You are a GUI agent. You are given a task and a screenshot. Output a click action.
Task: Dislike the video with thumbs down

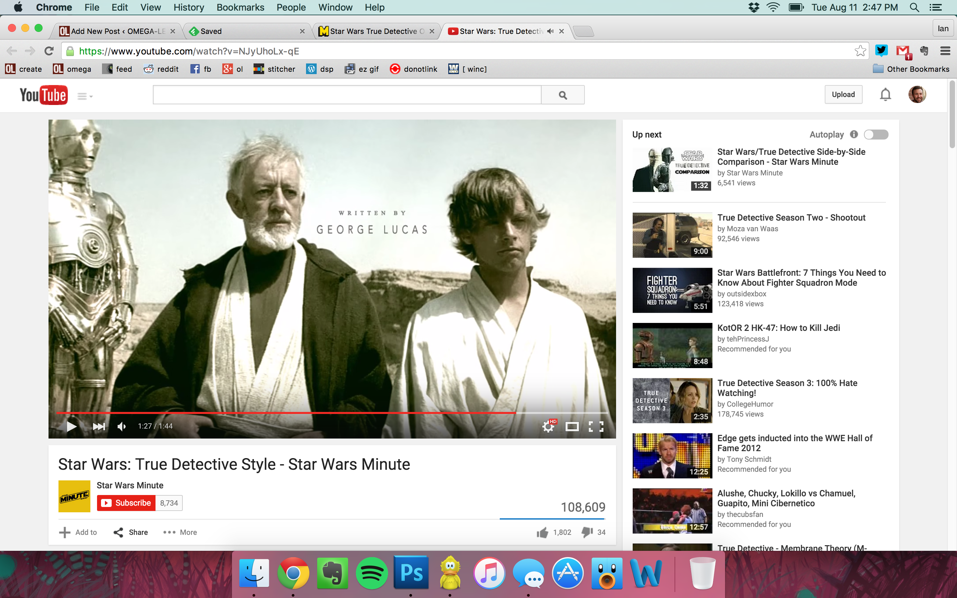[587, 532]
